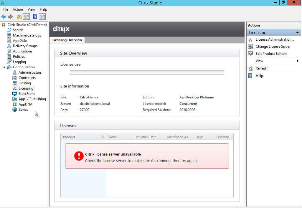Select the Delivery Groups icon

9,46
